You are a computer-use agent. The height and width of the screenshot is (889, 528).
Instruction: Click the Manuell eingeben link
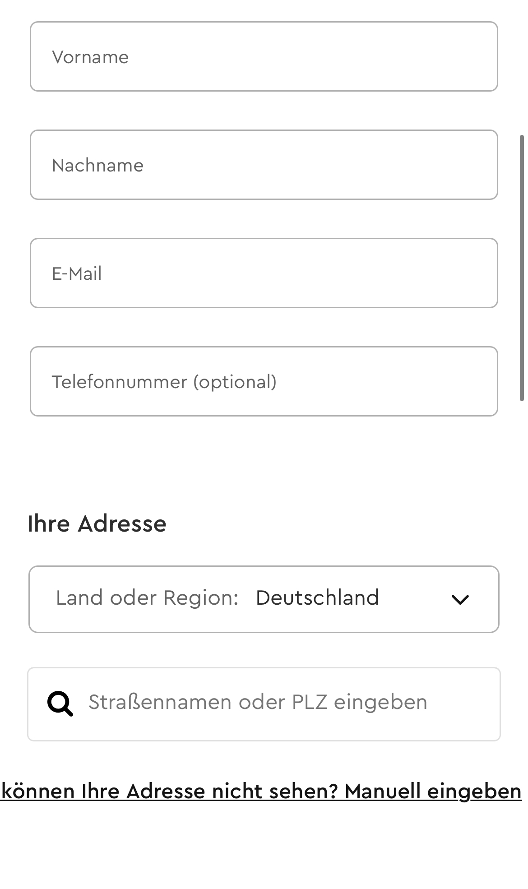tap(433, 792)
